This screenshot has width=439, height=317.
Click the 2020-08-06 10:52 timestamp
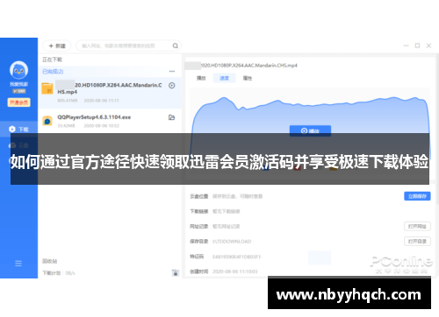click(102, 126)
